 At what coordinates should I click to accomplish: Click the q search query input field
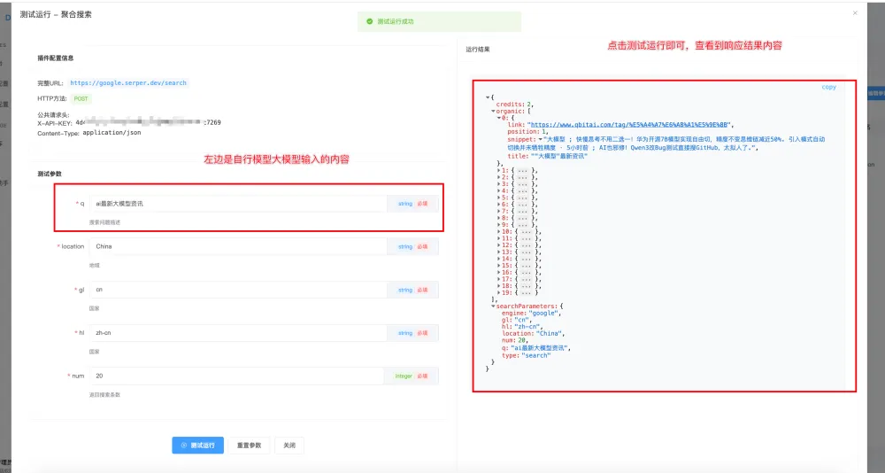point(237,204)
